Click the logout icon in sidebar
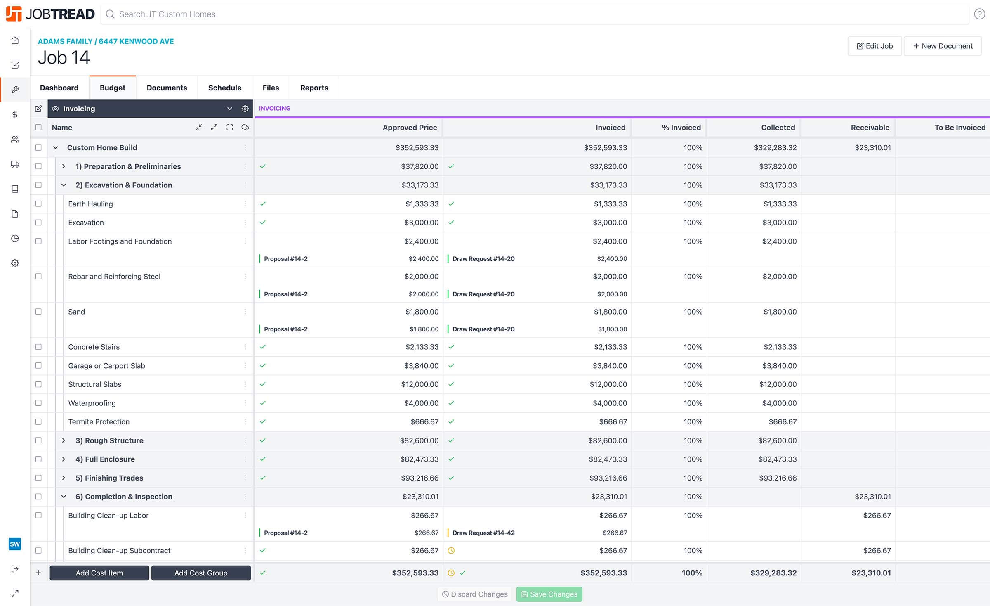990x606 pixels. [15, 569]
